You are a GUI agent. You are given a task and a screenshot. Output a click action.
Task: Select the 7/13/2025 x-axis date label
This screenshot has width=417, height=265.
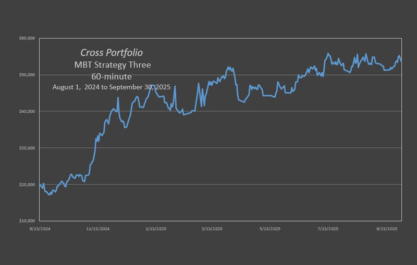[327, 229]
